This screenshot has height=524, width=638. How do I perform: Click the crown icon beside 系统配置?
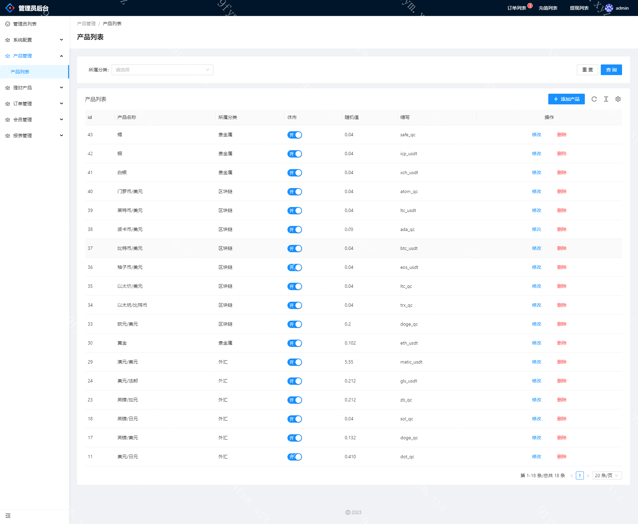click(x=8, y=40)
